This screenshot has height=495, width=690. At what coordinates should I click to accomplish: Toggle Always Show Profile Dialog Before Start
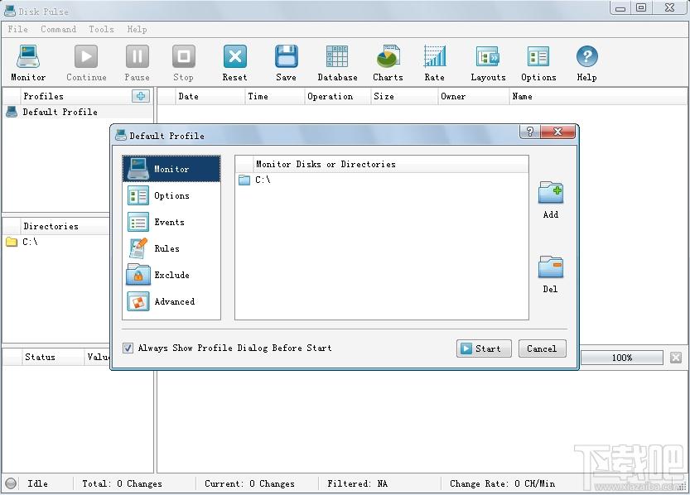[128, 348]
